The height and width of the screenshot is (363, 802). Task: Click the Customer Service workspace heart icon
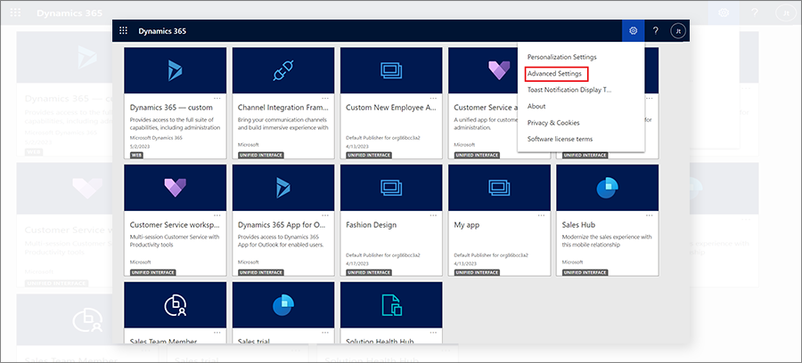176,188
